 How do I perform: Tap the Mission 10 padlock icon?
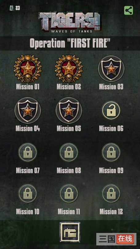[x=28, y=193]
